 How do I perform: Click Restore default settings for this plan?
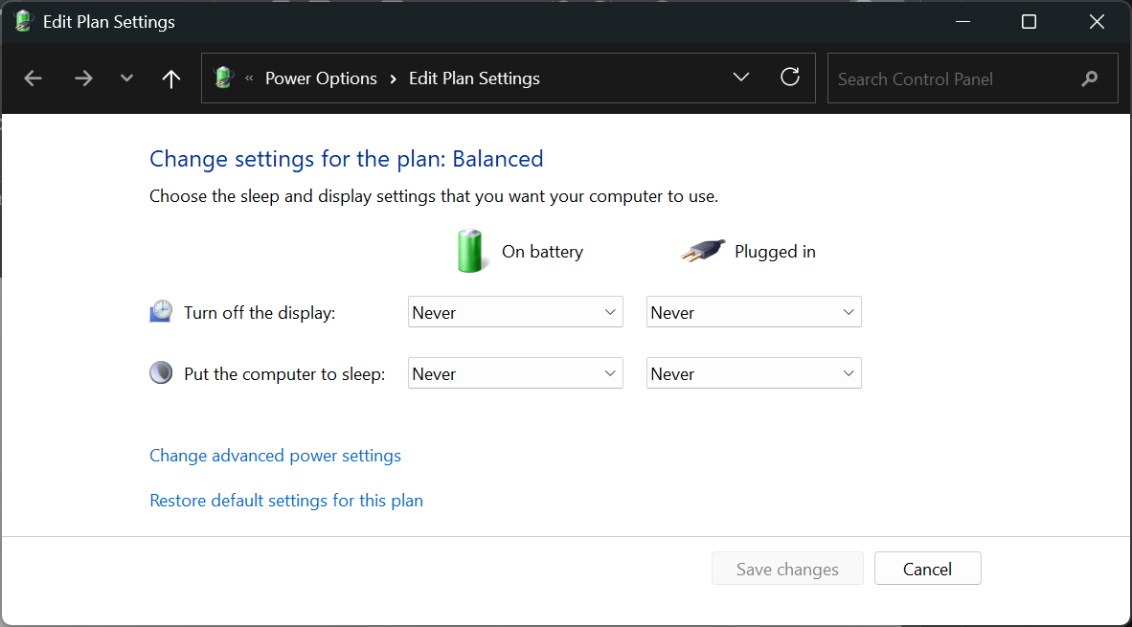pos(285,500)
